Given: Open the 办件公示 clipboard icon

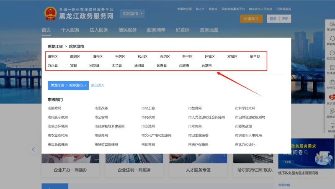Looking at the screenshot, I should coord(332,82).
